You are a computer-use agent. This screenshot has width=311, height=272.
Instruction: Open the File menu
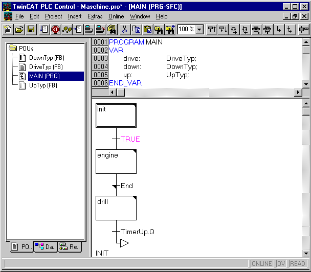click(x=19, y=16)
